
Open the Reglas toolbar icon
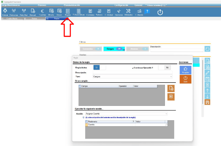[68, 12]
